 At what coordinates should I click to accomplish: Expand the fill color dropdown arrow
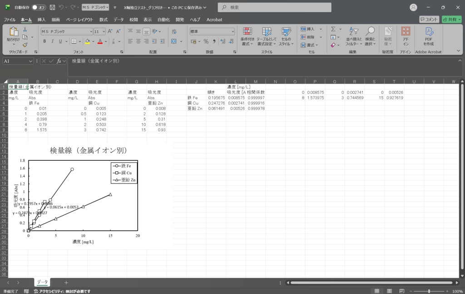coord(93,41)
